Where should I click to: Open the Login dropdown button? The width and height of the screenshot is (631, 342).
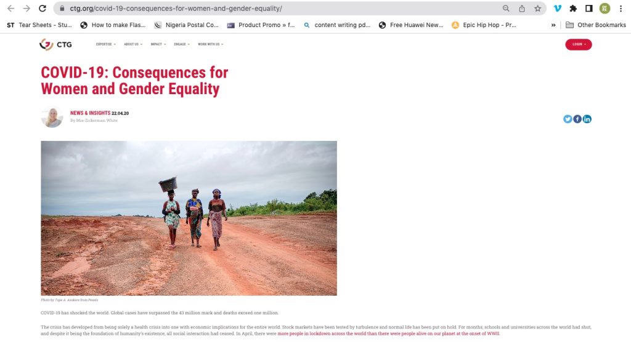point(578,44)
